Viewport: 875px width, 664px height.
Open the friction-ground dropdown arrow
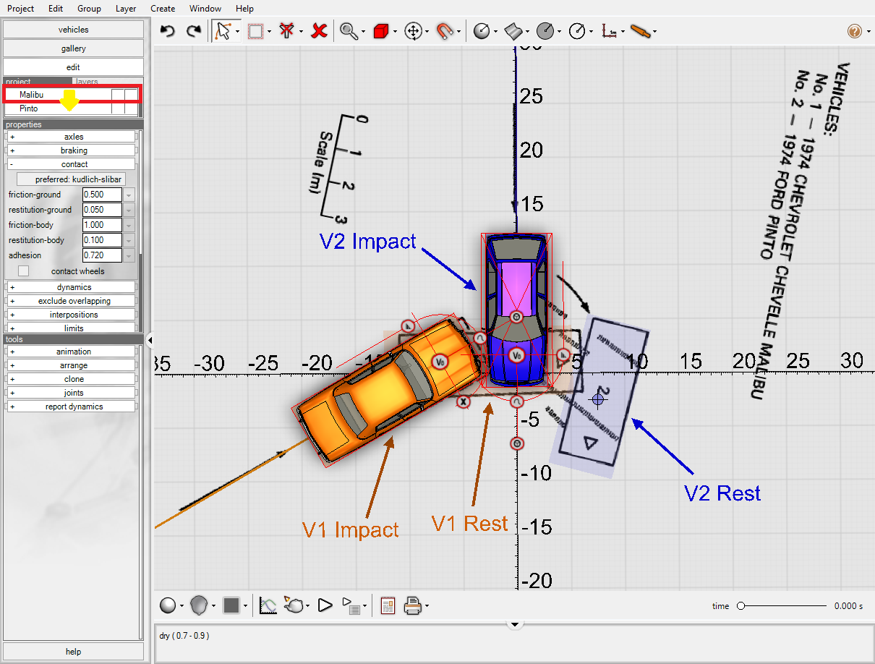[129, 195]
